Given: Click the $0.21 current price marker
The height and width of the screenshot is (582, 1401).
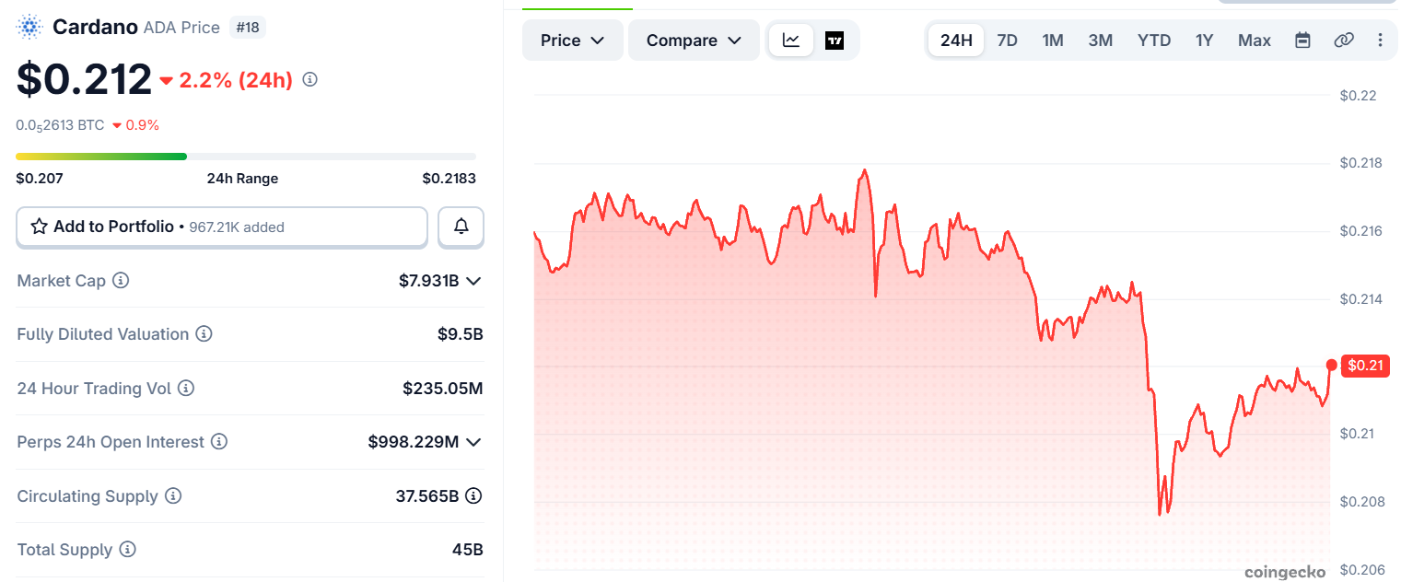Looking at the screenshot, I should (1365, 366).
